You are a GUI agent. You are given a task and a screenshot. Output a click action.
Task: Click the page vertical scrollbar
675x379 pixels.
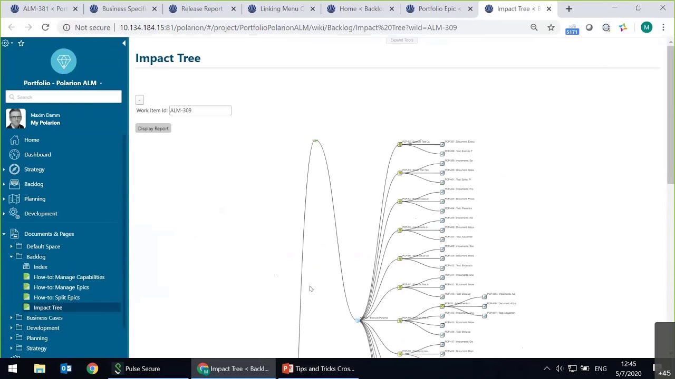[x=670, y=115]
